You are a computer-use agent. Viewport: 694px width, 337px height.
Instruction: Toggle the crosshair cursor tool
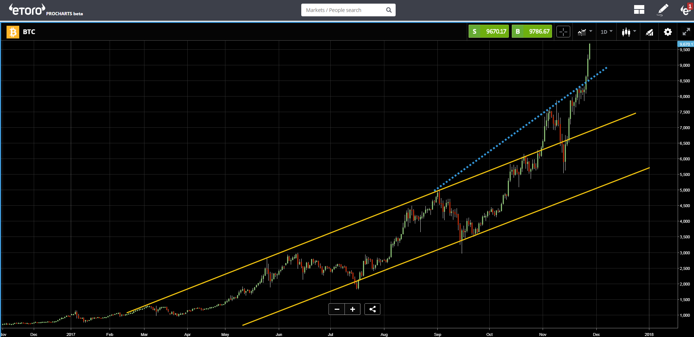point(563,32)
